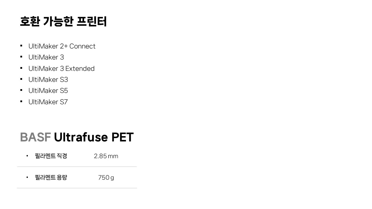This screenshot has width=372, height=209.
Task: Click the 750 g value
Action: (x=106, y=177)
